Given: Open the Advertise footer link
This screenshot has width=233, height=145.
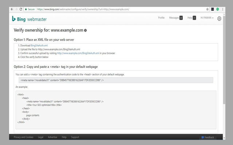Looking at the screenshot, I should 52,137.
